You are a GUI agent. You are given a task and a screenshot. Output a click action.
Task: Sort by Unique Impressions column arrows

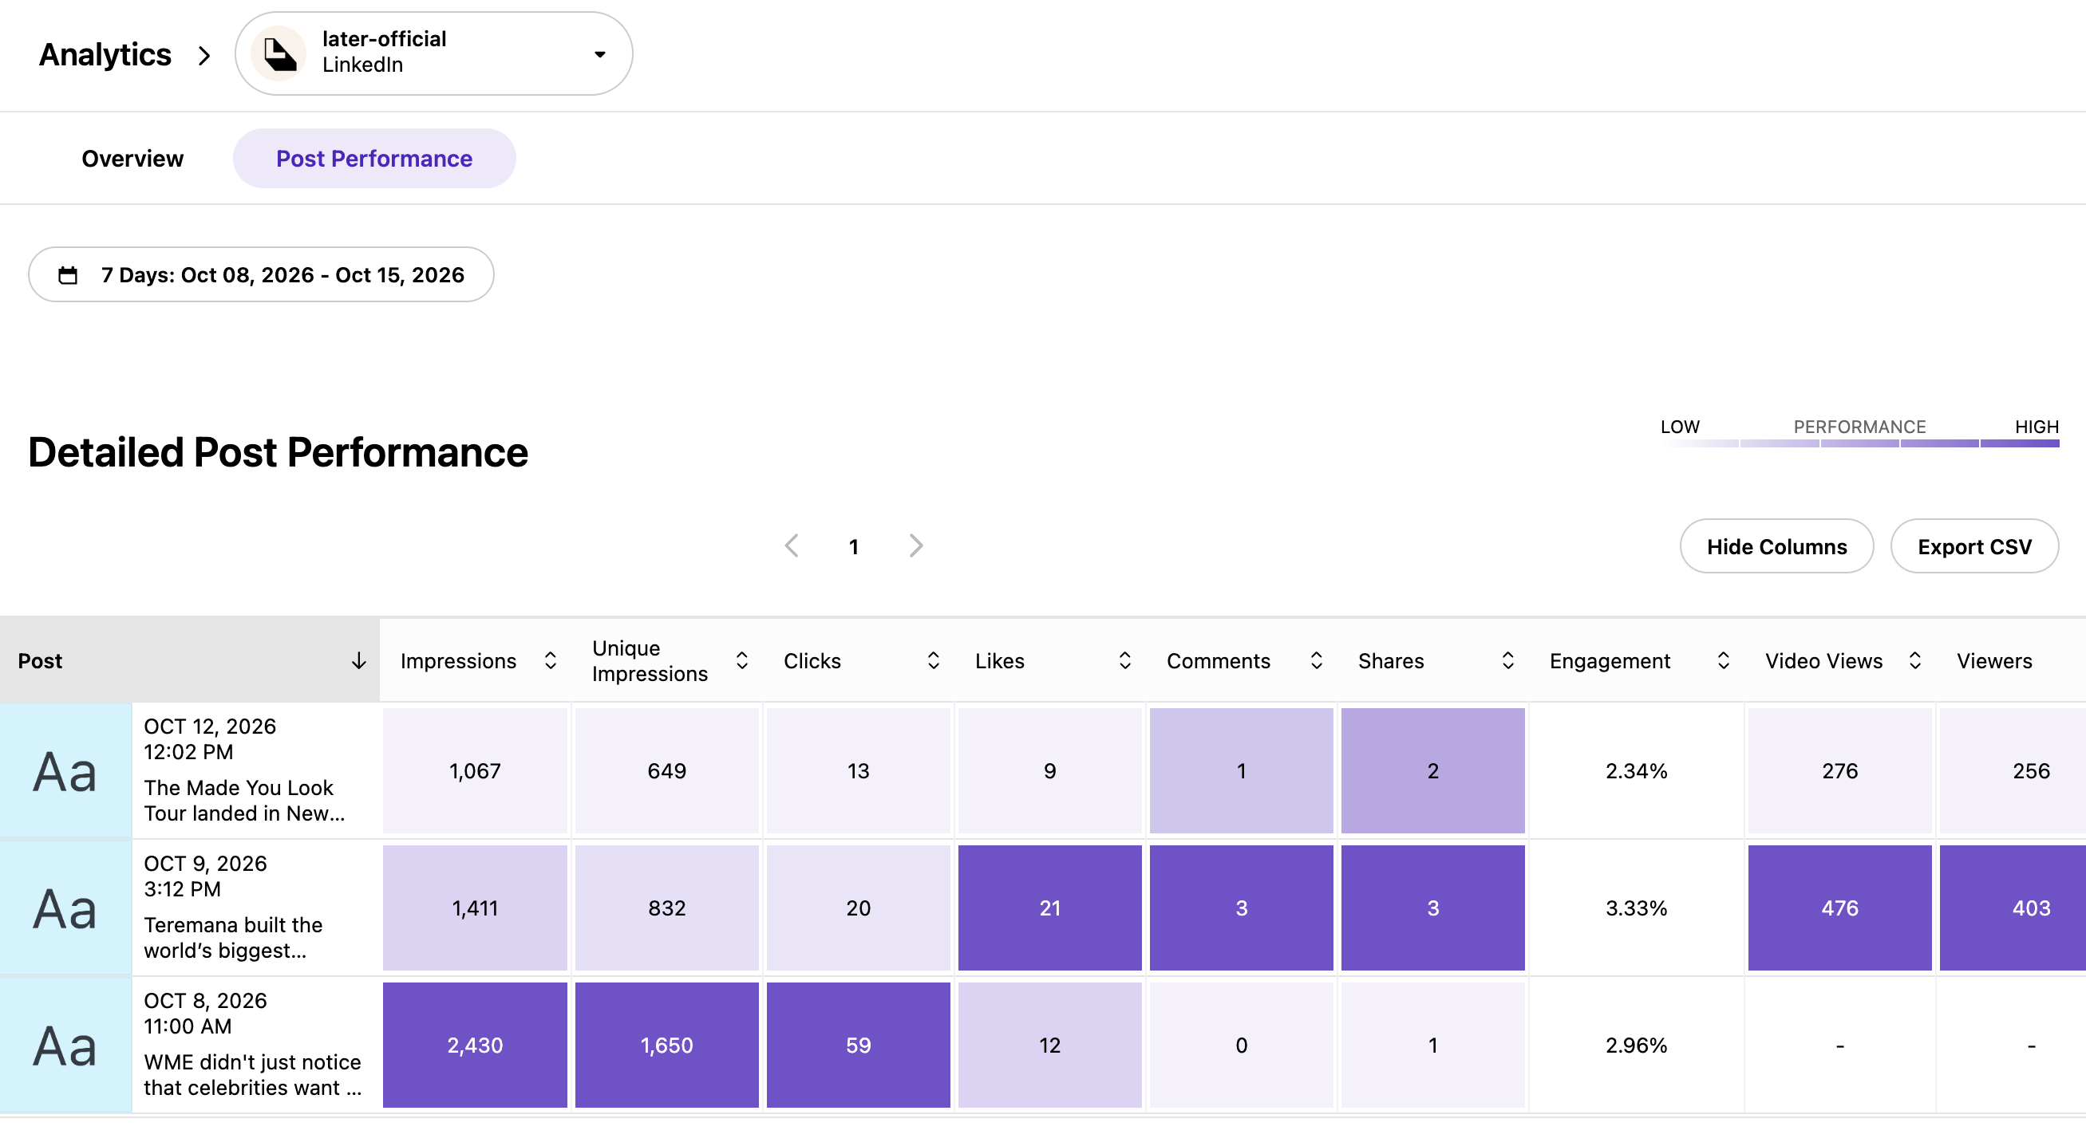pyautogui.click(x=742, y=660)
